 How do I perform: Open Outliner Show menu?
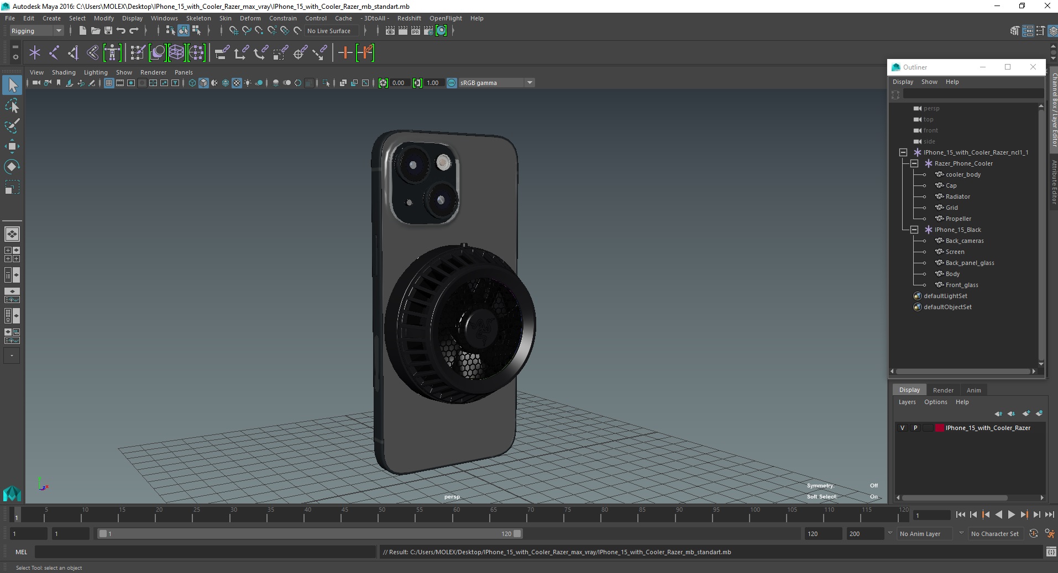(x=929, y=82)
